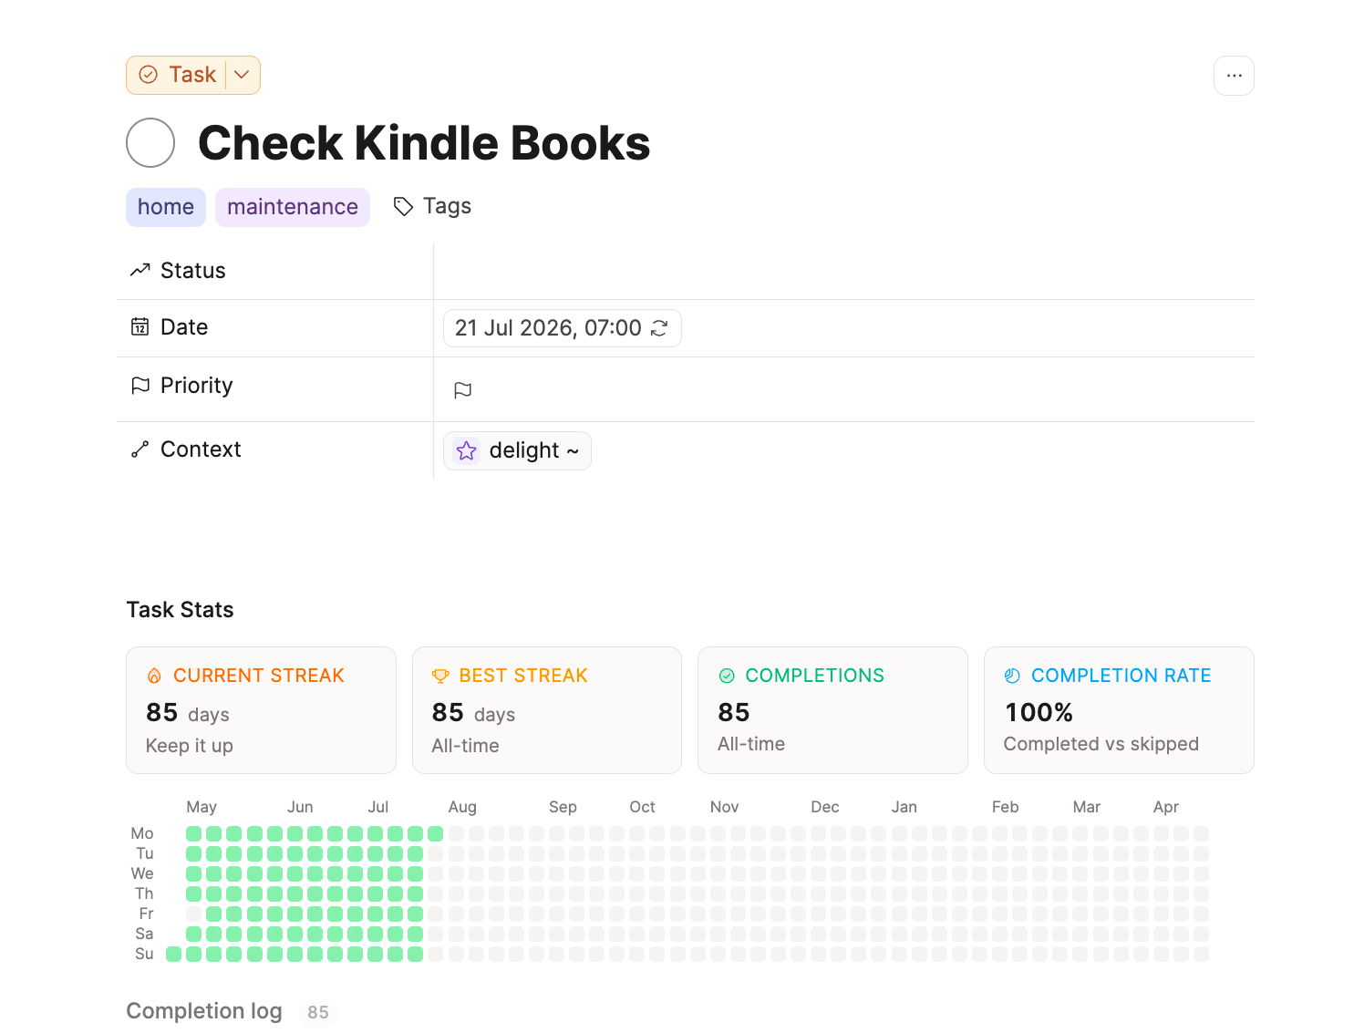Image resolution: width=1354 pixels, height=1033 pixels.
Task: Click the checkmark icon on Completions card
Action: click(x=727, y=676)
